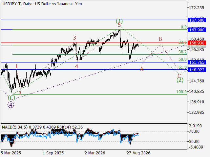Click the -5.4839 indicator scale label
Image resolution: width=210 pixels, height=157 pixels.
pos(196,147)
